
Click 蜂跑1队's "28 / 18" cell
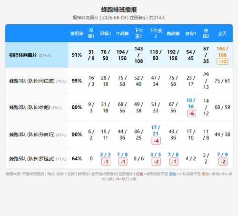(105, 81)
